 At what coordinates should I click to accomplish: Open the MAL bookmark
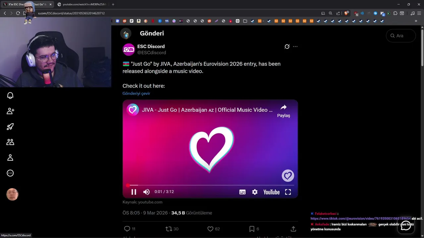click(167, 21)
